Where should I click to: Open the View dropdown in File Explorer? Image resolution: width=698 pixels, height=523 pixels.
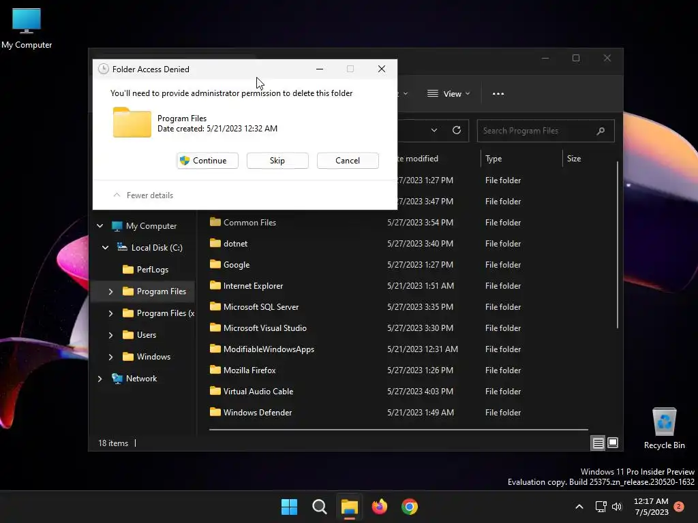[449, 94]
